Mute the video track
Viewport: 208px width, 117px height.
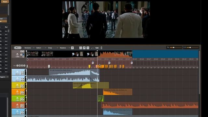click(x=23, y=55)
